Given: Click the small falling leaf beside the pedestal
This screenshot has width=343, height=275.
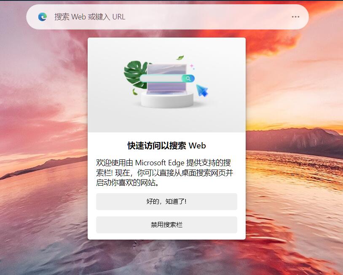Looking at the screenshot, I should point(134,92).
